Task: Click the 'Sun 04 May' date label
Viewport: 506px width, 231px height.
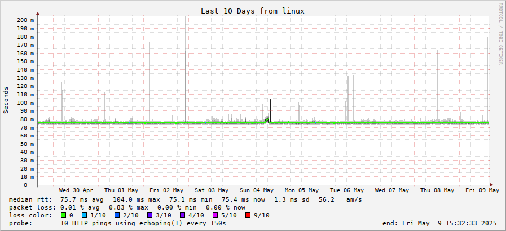Action: (257, 190)
